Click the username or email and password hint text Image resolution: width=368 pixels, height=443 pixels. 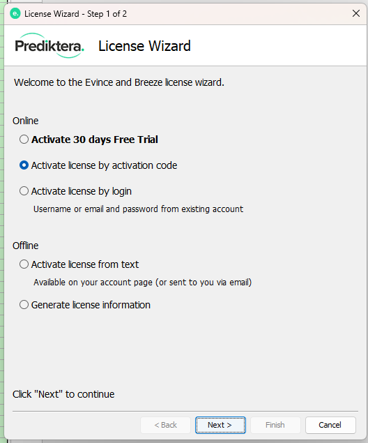(x=138, y=209)
